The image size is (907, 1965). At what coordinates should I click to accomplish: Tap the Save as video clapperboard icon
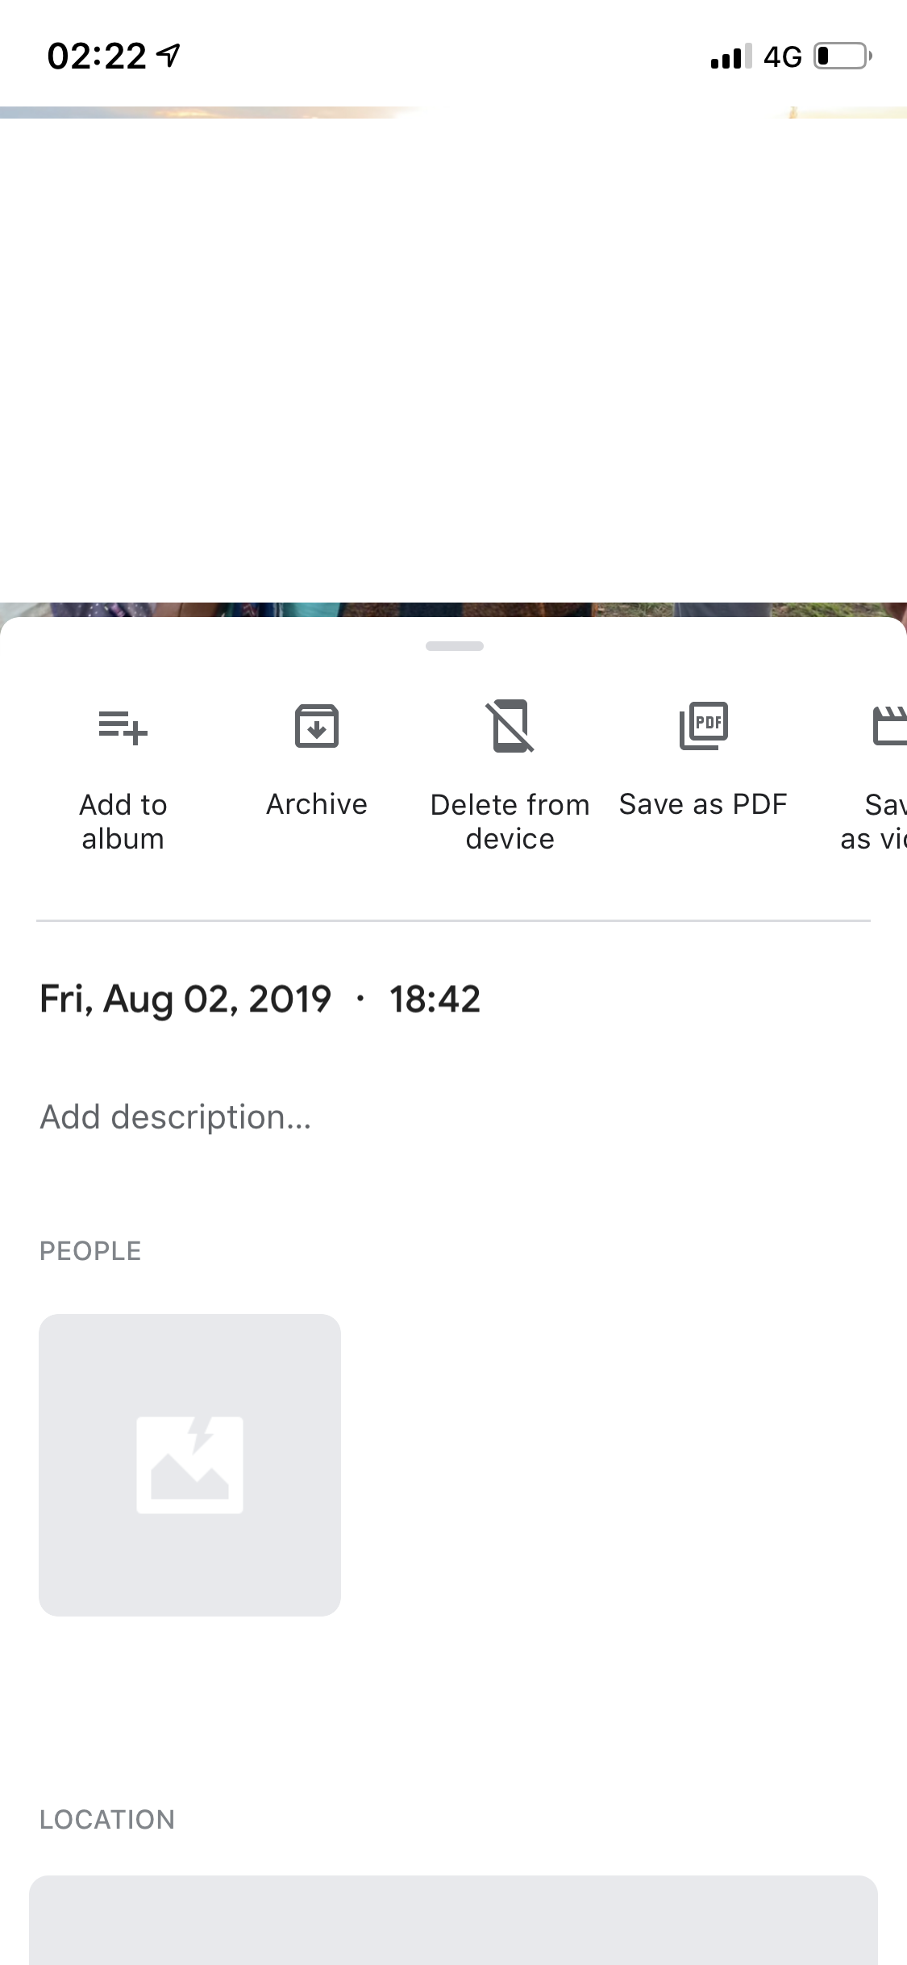click(x=890, y=725)
